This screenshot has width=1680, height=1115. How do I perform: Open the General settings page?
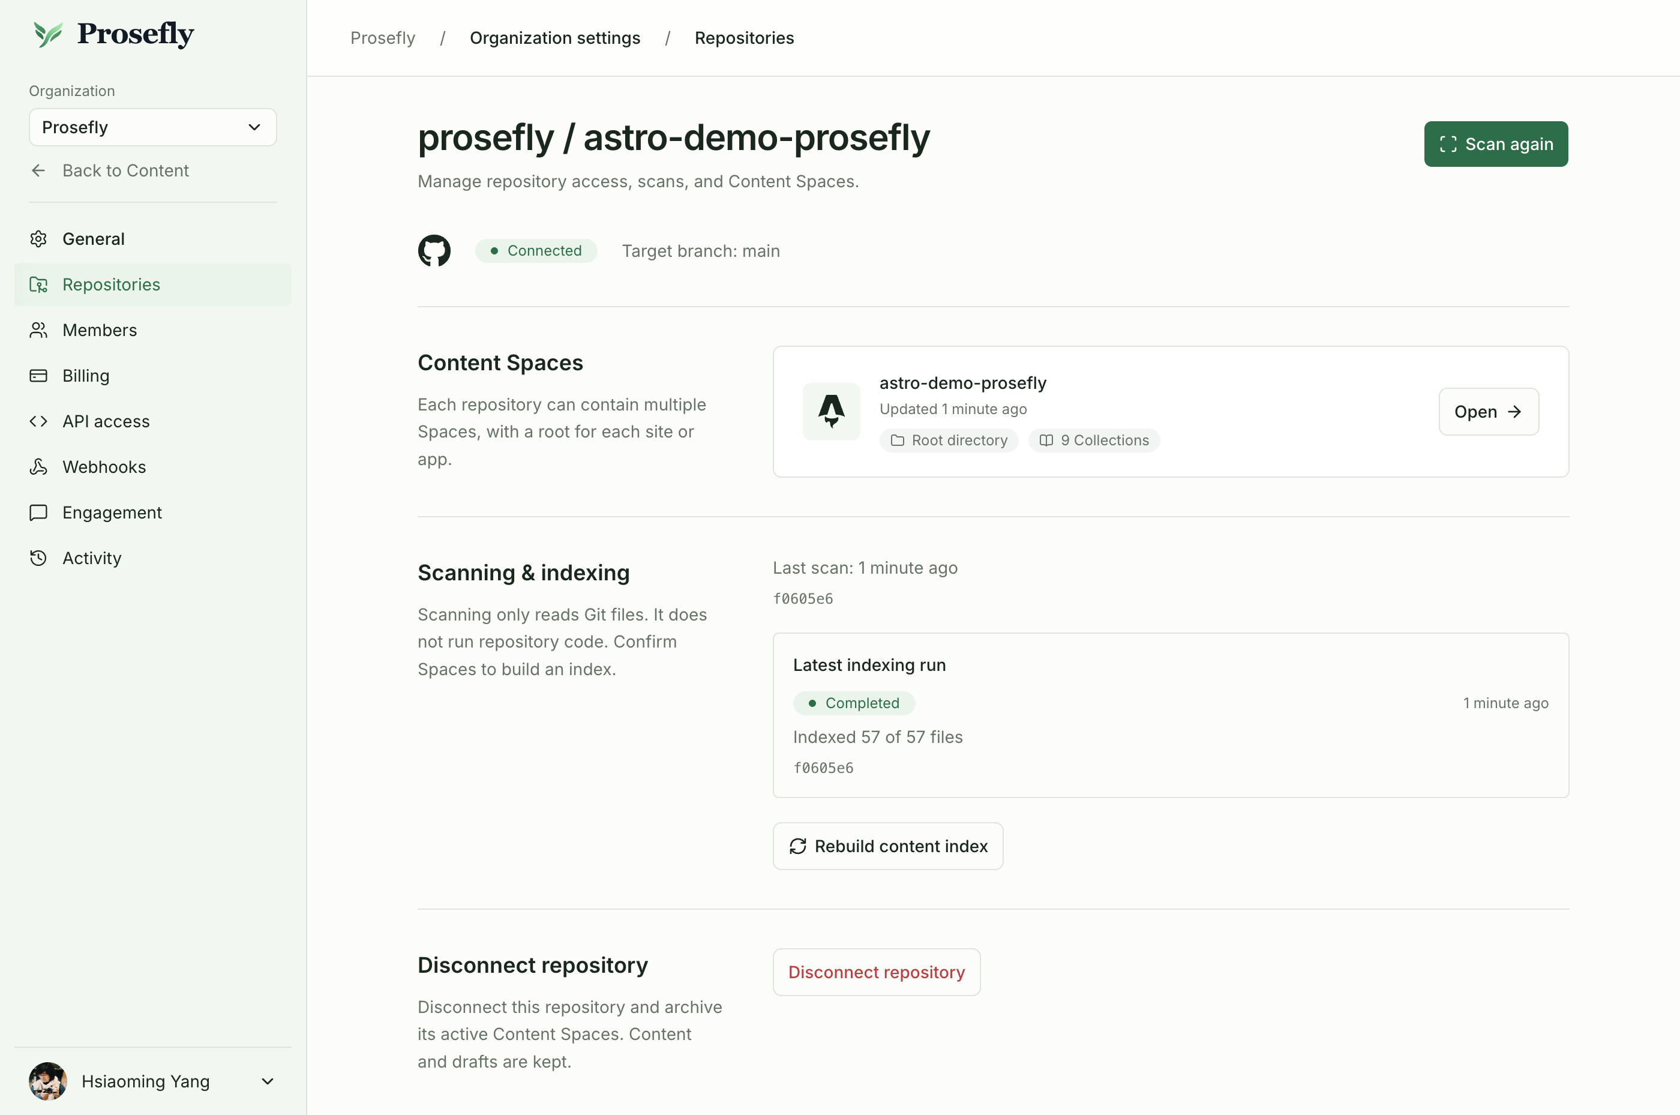click(x=153, y=239)
